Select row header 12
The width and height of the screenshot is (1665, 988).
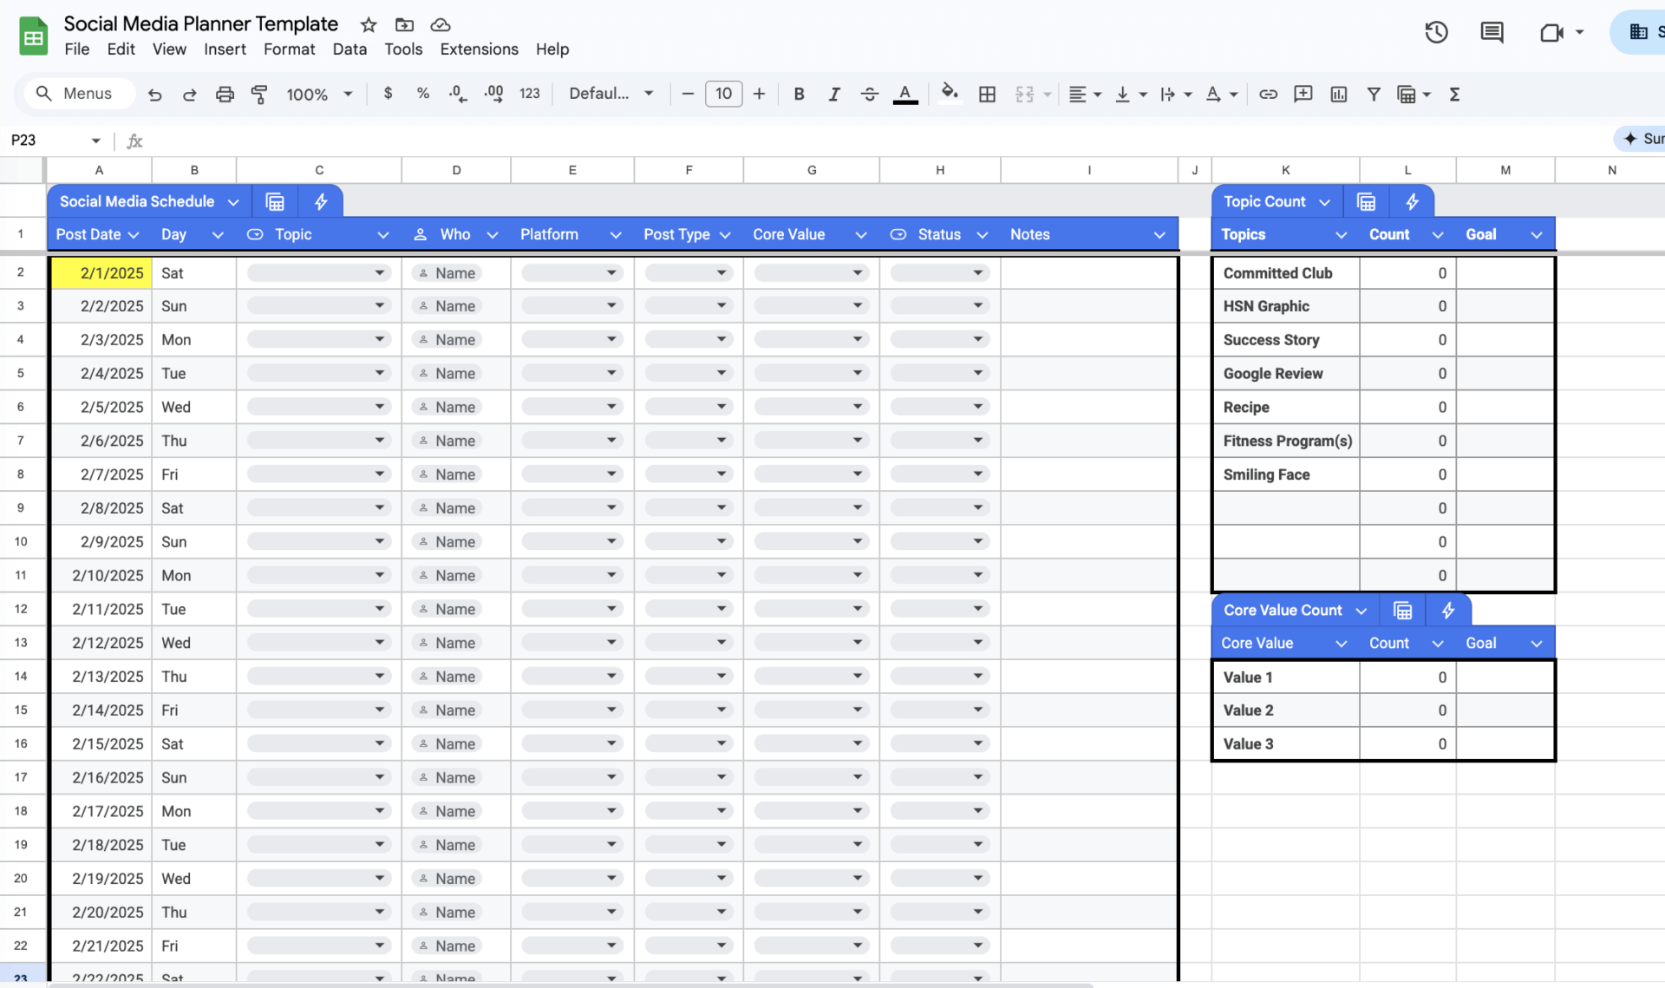[x=21, y=609]
